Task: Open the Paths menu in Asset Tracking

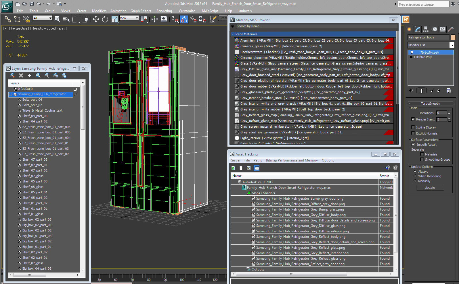Action: (258, 160)
